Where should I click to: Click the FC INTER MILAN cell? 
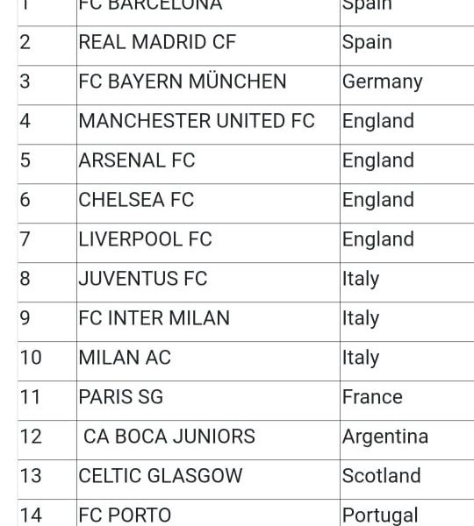point(208,322)
